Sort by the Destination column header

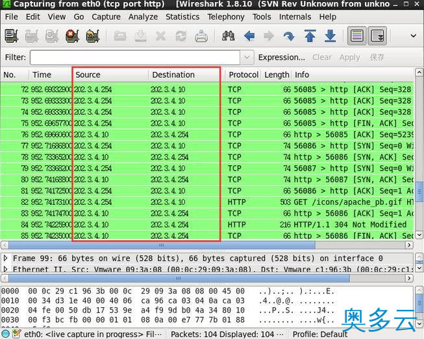[186, 75]
